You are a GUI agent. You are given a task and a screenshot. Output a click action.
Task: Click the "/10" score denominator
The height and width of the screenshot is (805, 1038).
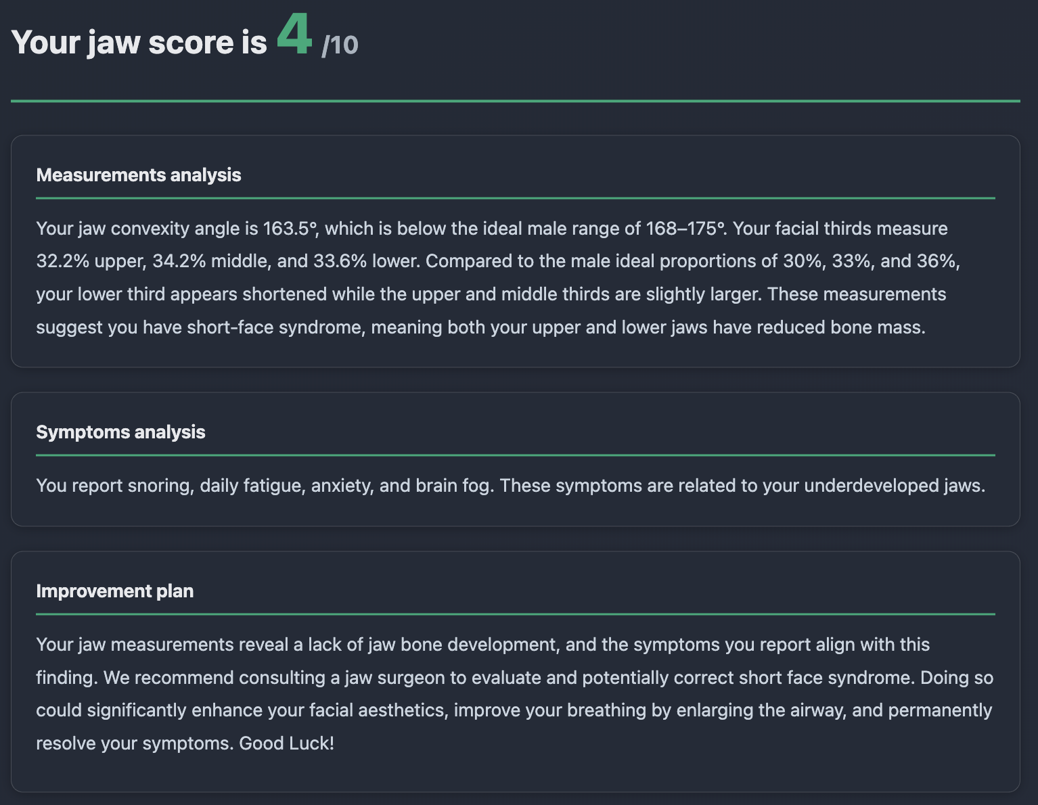click(340, 45)
